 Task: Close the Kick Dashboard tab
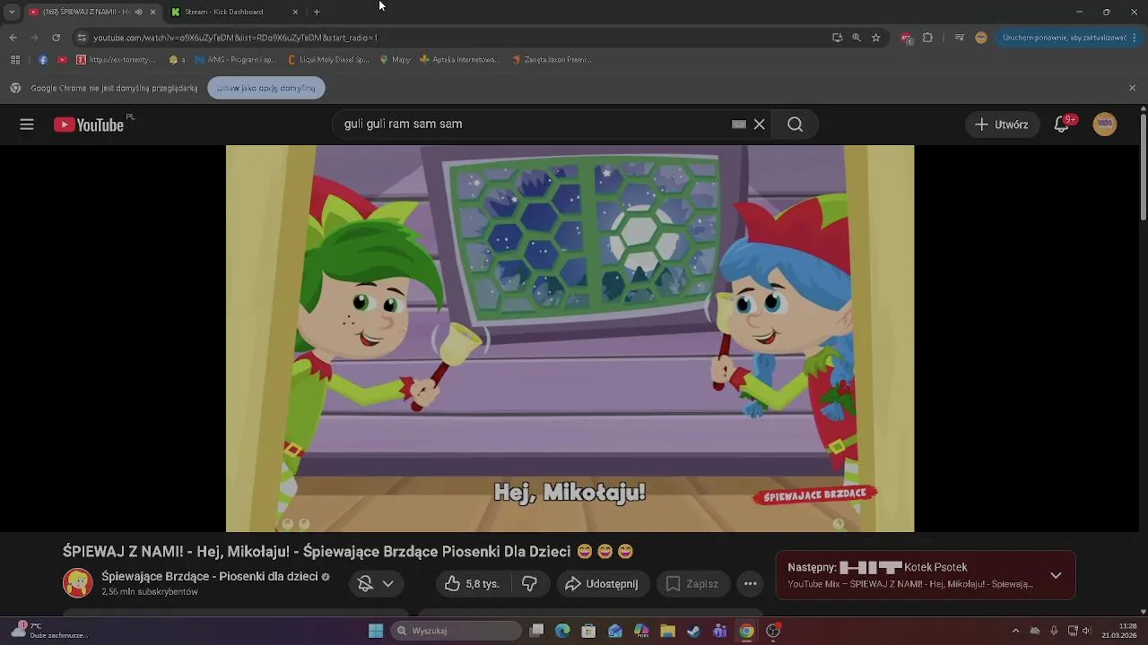pyautogui.click(x=295, y=12)
